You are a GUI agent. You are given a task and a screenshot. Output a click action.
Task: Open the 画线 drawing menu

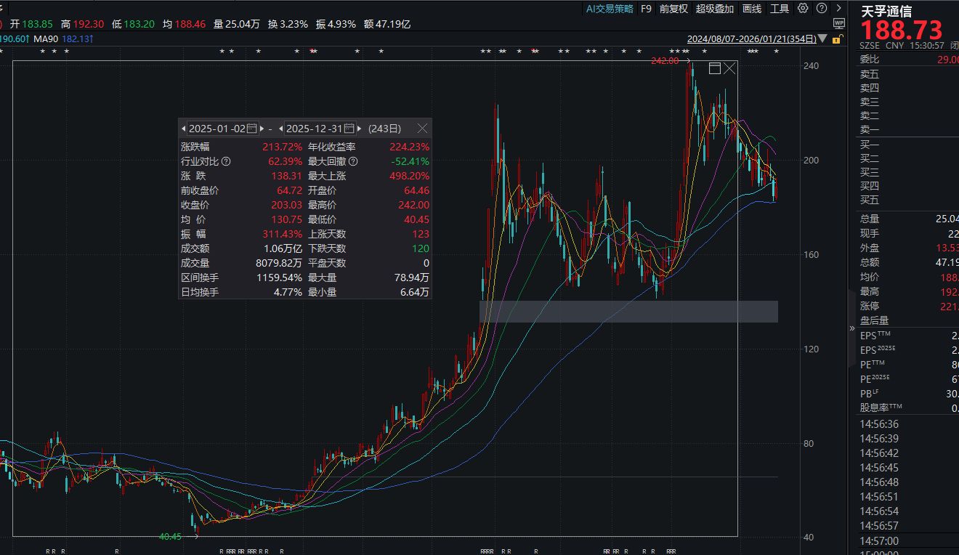(751, 8)
